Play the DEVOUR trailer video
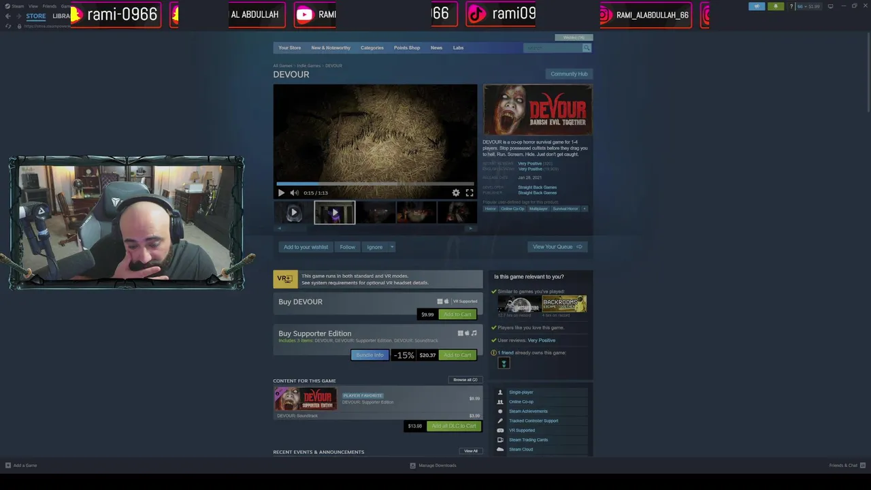The width and height of the screenshot is (871, 490). coord(281,193)
